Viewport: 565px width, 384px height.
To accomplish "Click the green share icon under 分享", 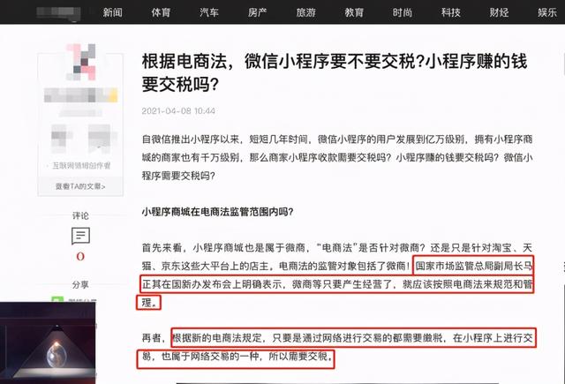I will [x=57, y=299].
